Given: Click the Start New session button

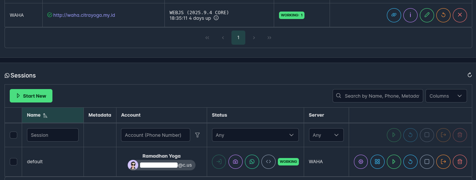Looking at the screenshot, I should click(31, 96).
